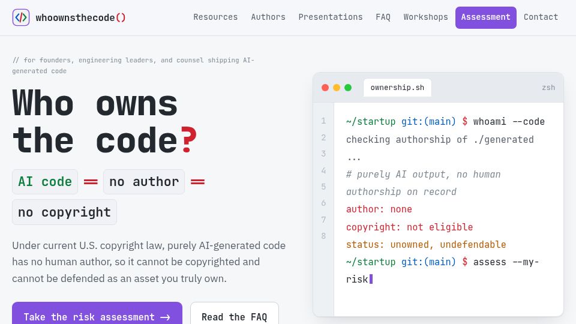Click the arrow on the risk assessment button
576x324 pixels.
pyautogui.click(x=166, y=317)
